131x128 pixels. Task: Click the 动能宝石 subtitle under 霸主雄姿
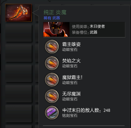click(x=70, y=50)
